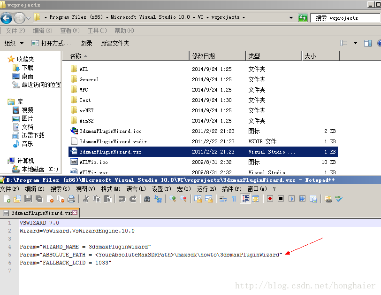The width and height of the screenshot is (381, 295).
Task: Click in the 搜索 vcprojects search field
Action: [x=345, y=18]
